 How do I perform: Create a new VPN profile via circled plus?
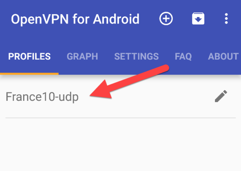166,18
